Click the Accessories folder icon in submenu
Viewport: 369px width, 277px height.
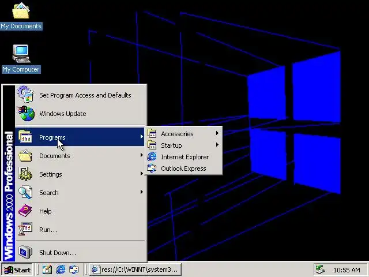[152, 133]
